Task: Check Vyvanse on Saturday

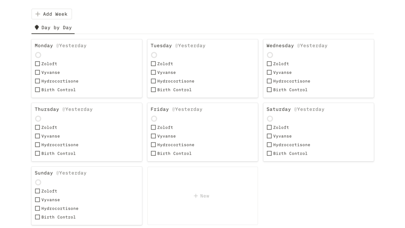Action: pyautogui.click(x=269, y=136)
